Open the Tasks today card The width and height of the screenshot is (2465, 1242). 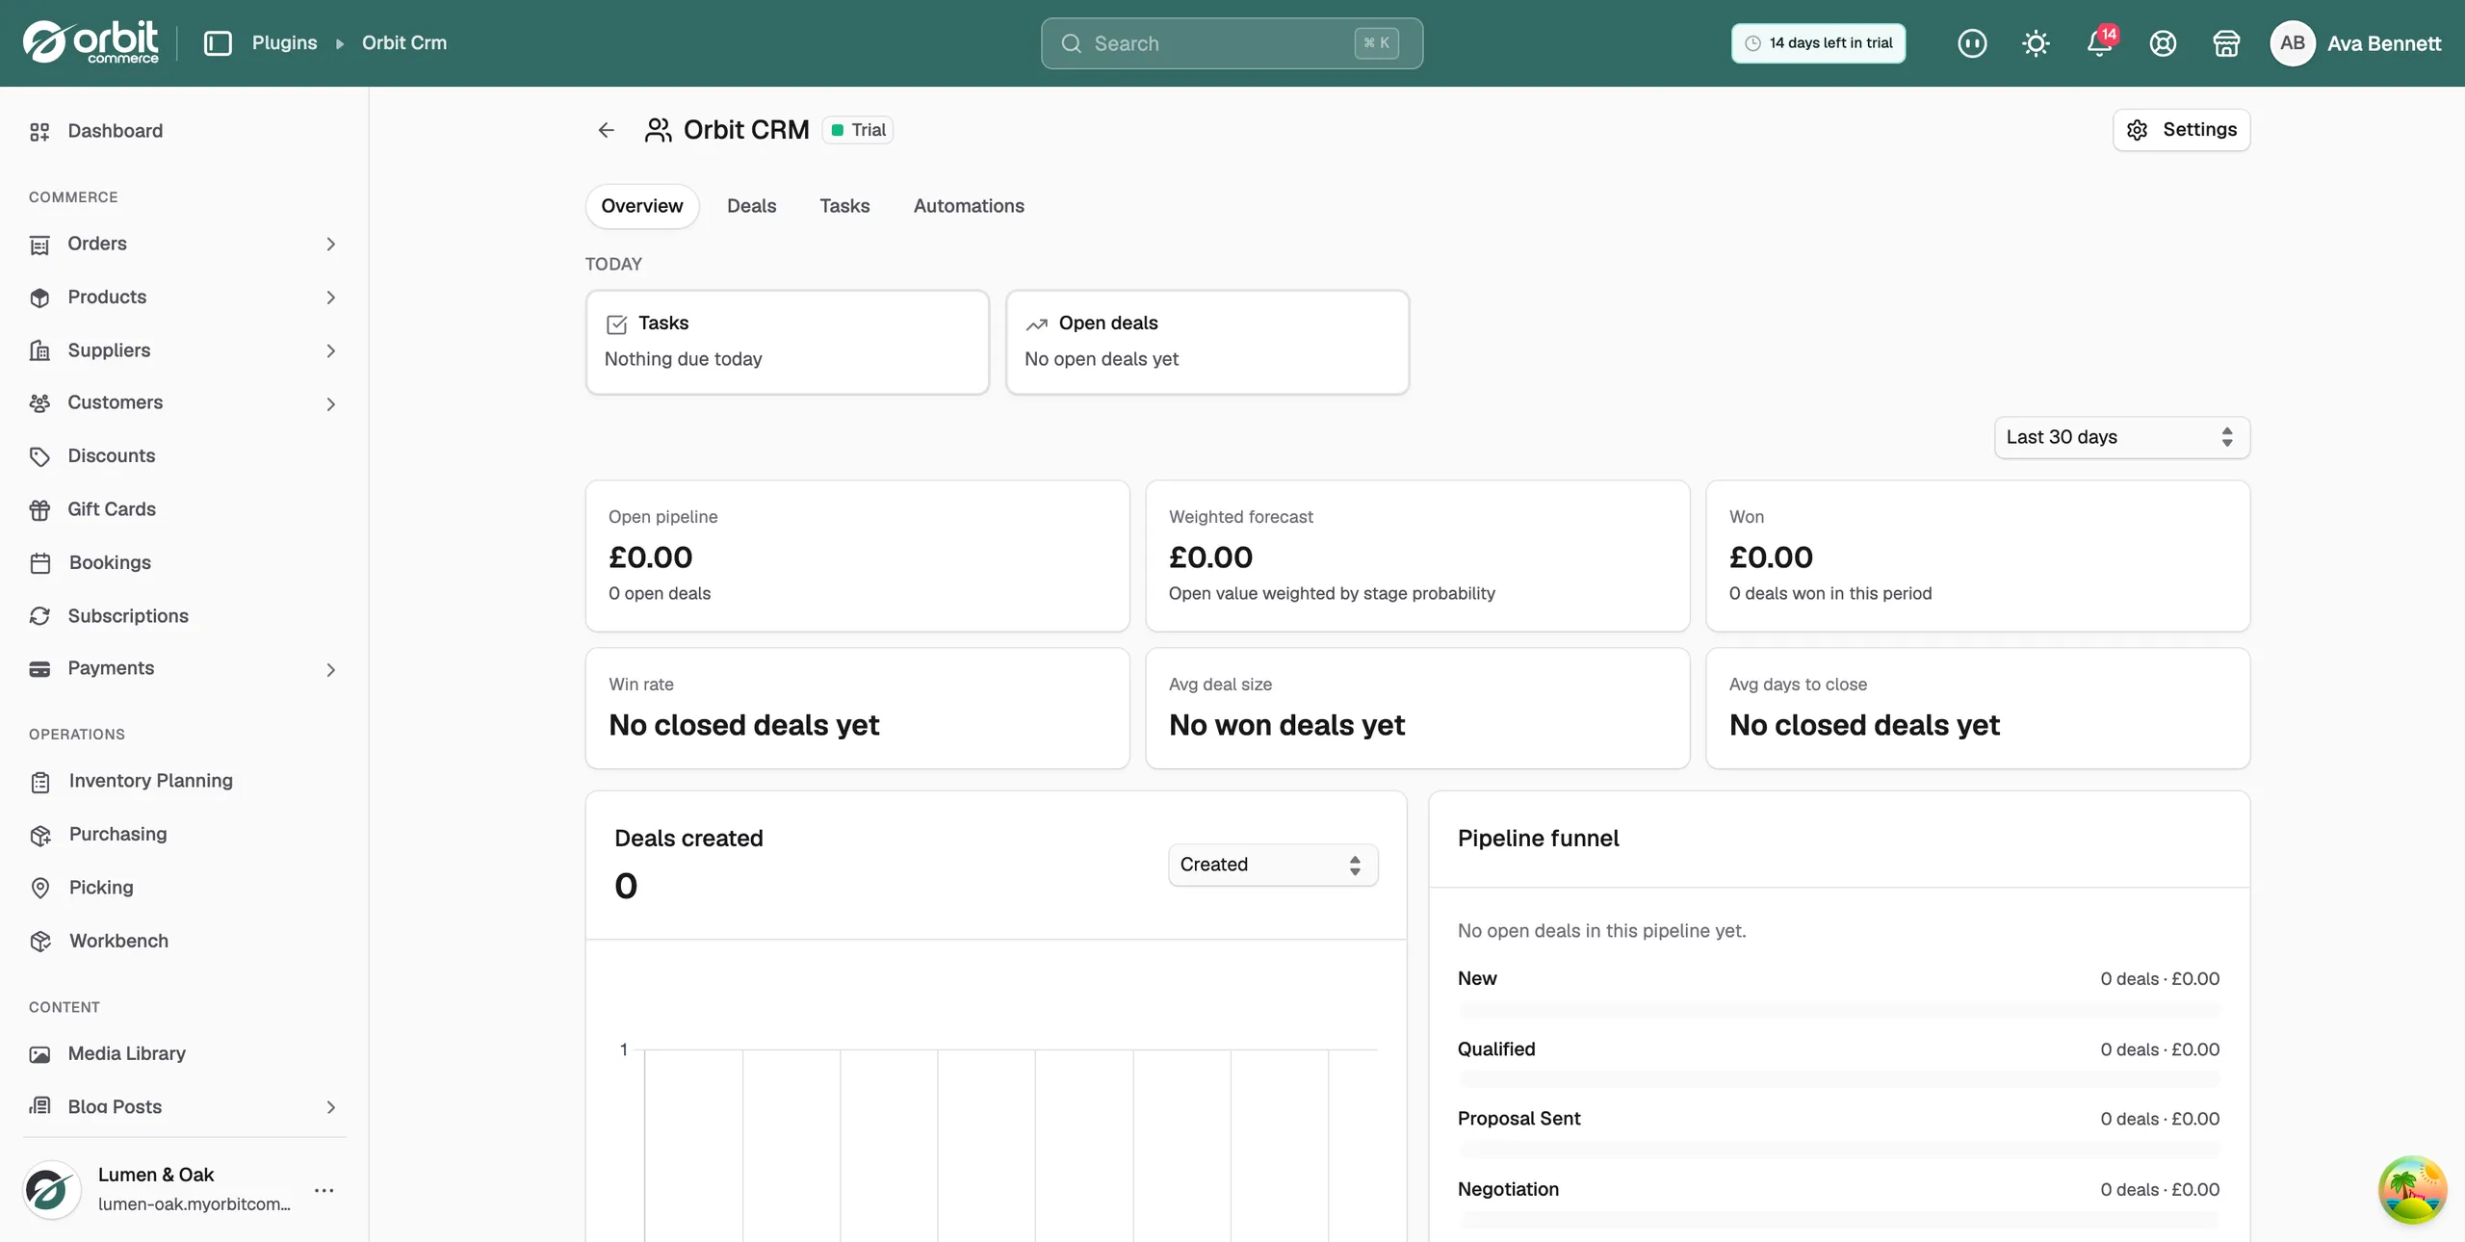787,342
